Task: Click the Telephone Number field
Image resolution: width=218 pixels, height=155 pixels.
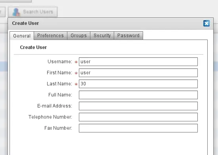Action: tap(138, 117)
